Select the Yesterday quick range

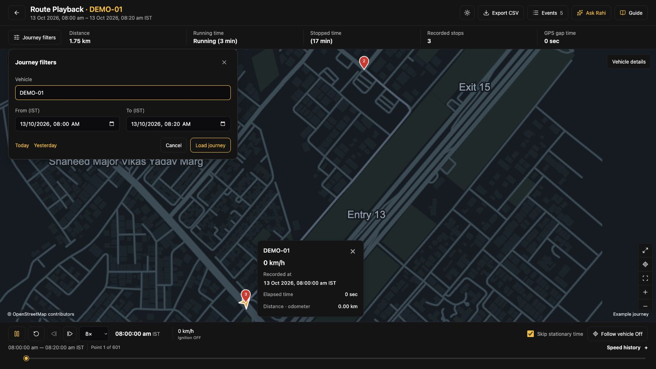pos(46,146)
